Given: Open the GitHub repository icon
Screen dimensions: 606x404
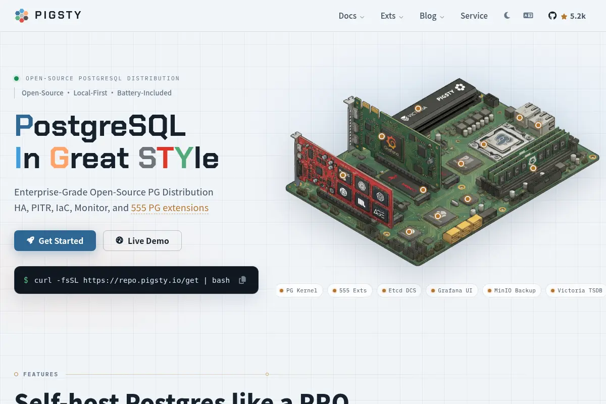Looking at the screenshot, I should pos(552,16).
